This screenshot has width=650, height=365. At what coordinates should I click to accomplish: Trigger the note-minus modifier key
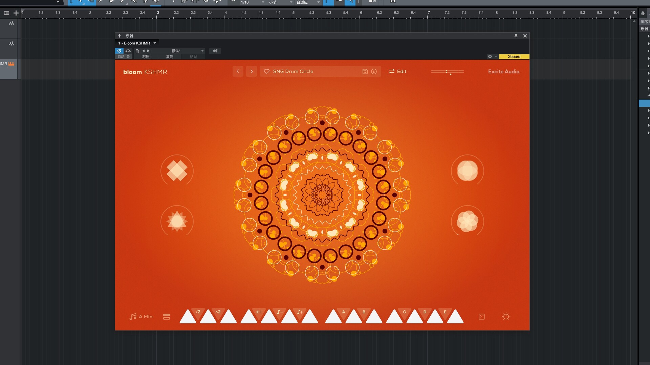click(279, 312)
